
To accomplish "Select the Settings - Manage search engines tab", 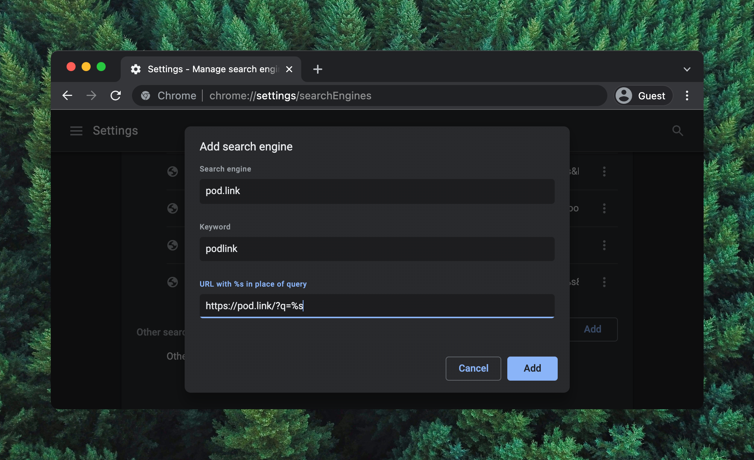I will [211, 69].
